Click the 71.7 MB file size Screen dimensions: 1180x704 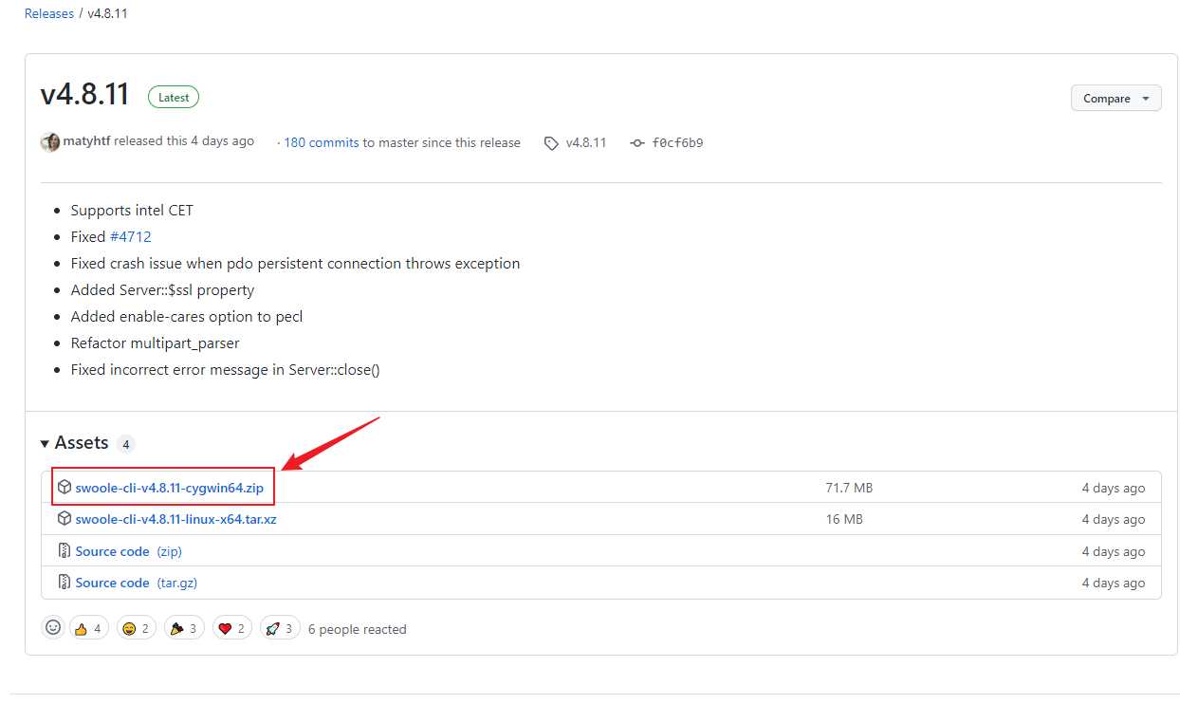click(x=849, y=488)
